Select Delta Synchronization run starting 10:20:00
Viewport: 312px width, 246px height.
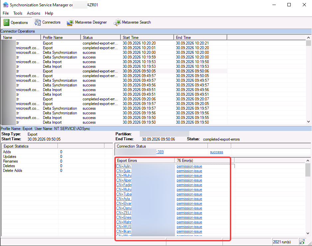point(114,53)
